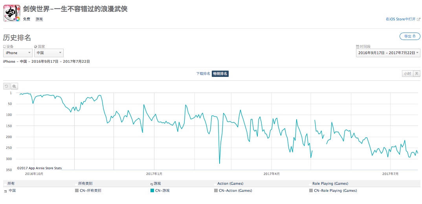This screenshot has height=204, width=422.
Task: Open the date range dropdown selector
Action: click(x=388, y=53)
